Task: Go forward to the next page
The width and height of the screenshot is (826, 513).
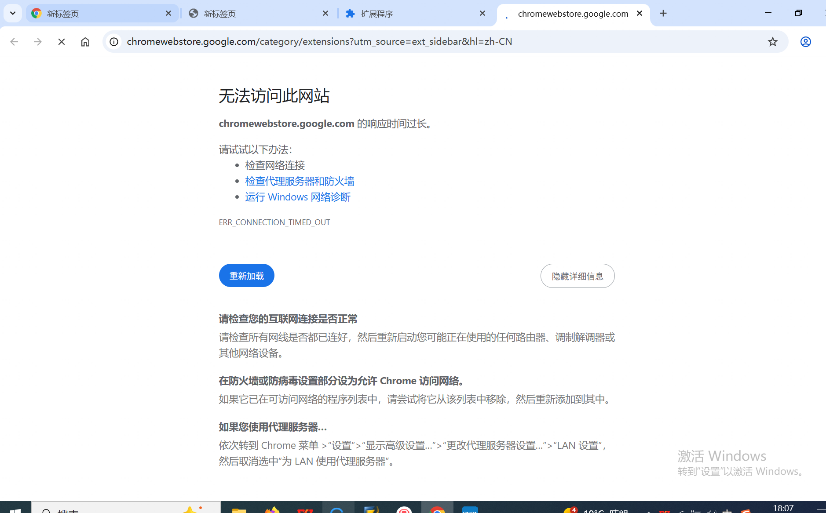Action: [x=38, y=42]
